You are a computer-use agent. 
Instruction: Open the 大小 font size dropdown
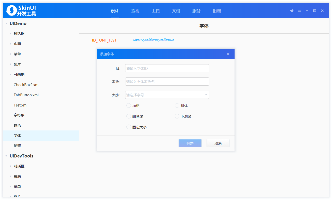(x=167, y=95)
